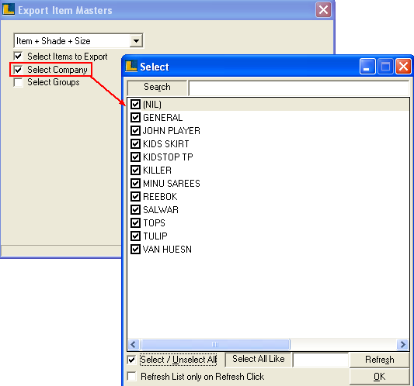Click the horizontal scrollbar right arrow
The height and width of the screenshot is (386, 414).
403,344
